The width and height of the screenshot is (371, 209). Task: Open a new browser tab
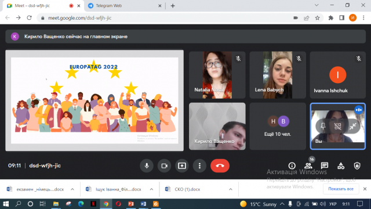tap(173, 6)
